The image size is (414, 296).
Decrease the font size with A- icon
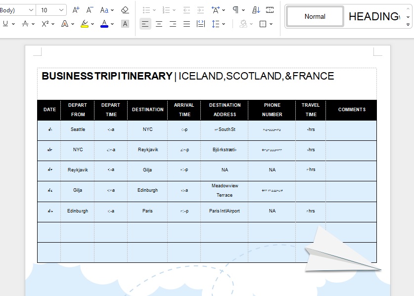pos(90,10)
